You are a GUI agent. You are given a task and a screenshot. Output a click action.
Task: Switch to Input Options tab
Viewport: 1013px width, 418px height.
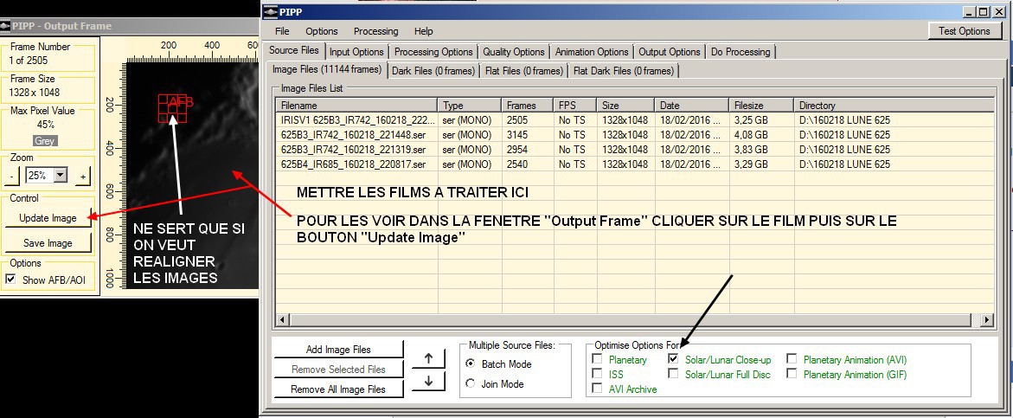point(356,52)
